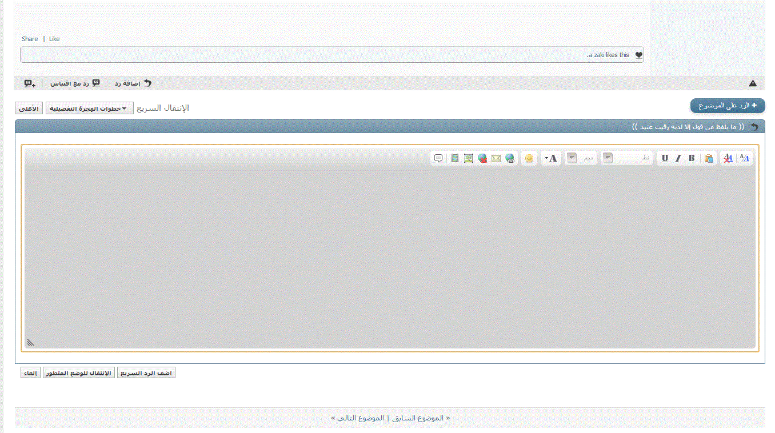This screenshot has height=433, width=775.
Task: Insert a smiley emoticon
Action: click(x=529, y=158)
